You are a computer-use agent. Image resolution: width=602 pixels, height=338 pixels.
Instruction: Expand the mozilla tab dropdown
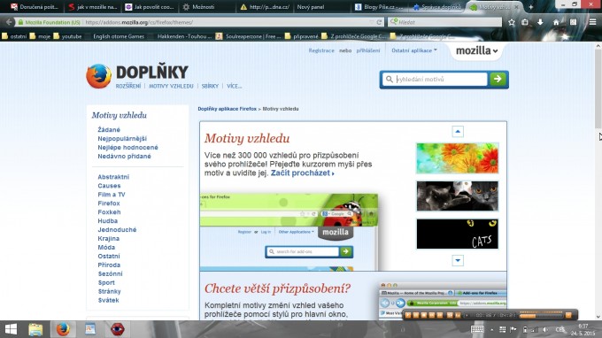[x=477, y=50]
